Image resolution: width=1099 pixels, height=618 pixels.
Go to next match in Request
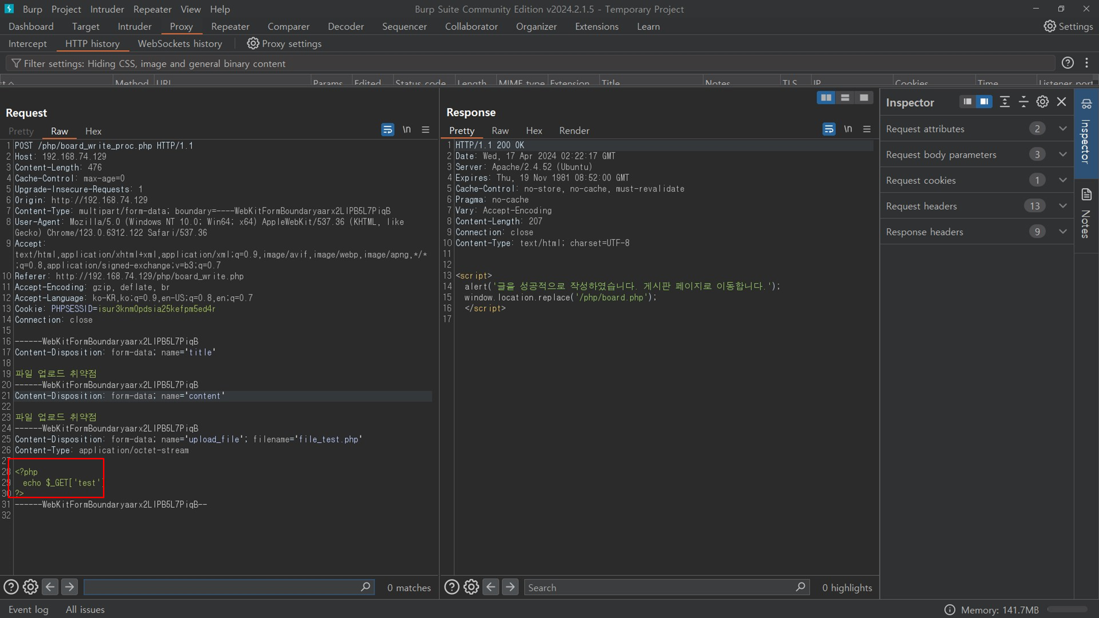[x=69, y=587]
